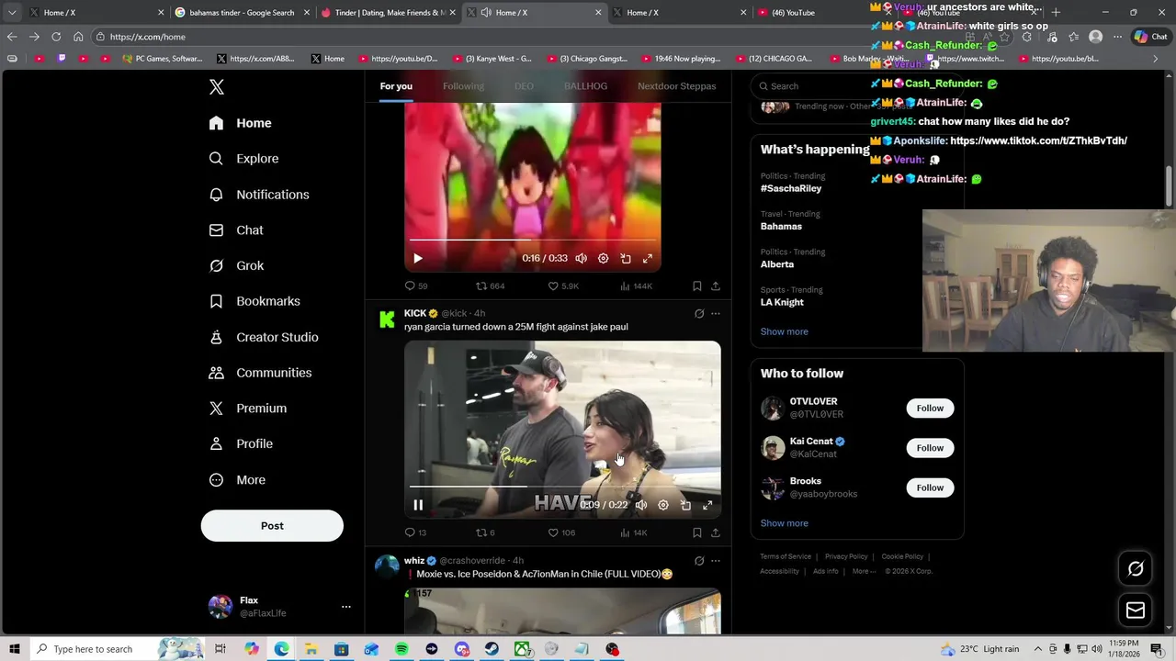This screenshot has width=1176, height=661.
Task: Follow Kai Cenat
Action: tap(930, 448)
